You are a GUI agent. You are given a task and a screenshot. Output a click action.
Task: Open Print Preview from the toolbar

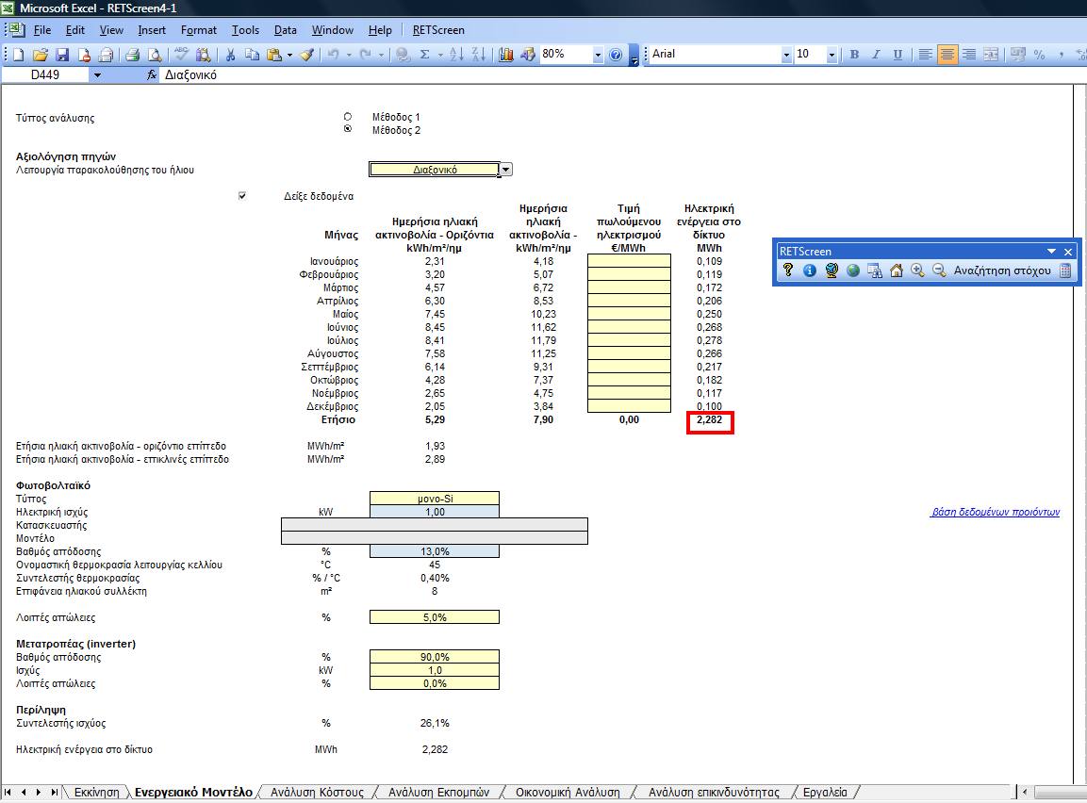tap(155, 55)
